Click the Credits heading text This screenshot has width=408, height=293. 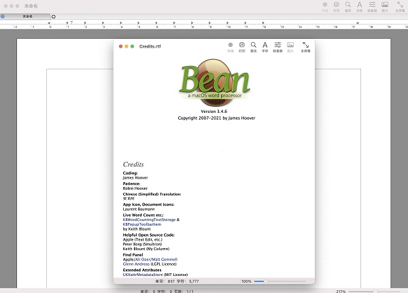[133, 165]
